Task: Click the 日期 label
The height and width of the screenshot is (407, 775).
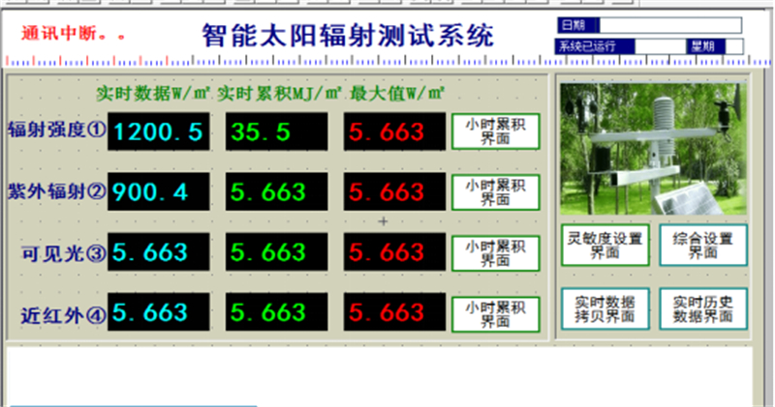Action: pyautogui.click(x=578, y=25)
